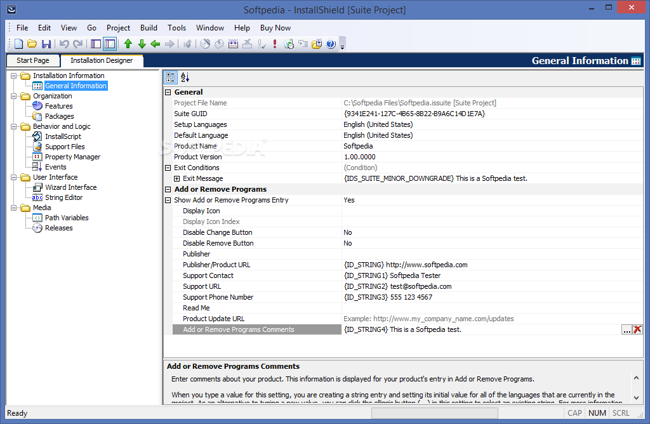The image size is (650, 424).
Task: Click the globe with clock toolbar icon
Action: tap(289, 44)
